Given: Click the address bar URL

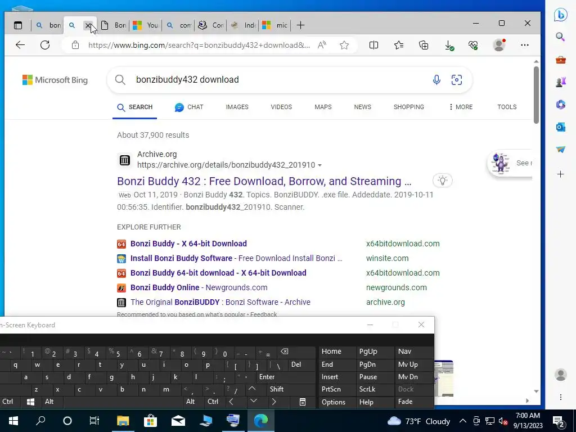Looking at the screenshot, I should (x=199, y=45).
